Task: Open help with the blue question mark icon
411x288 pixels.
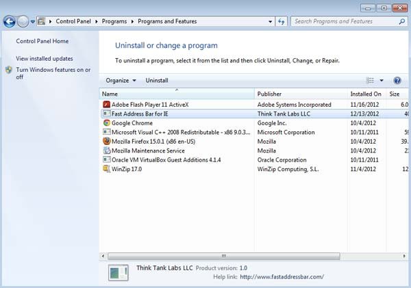Action: pos(397,80)
